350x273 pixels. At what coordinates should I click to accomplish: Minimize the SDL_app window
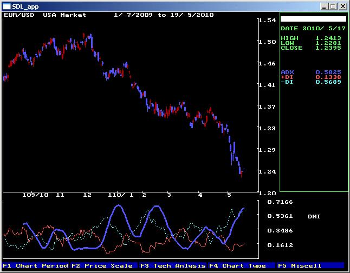coord(324,6)
